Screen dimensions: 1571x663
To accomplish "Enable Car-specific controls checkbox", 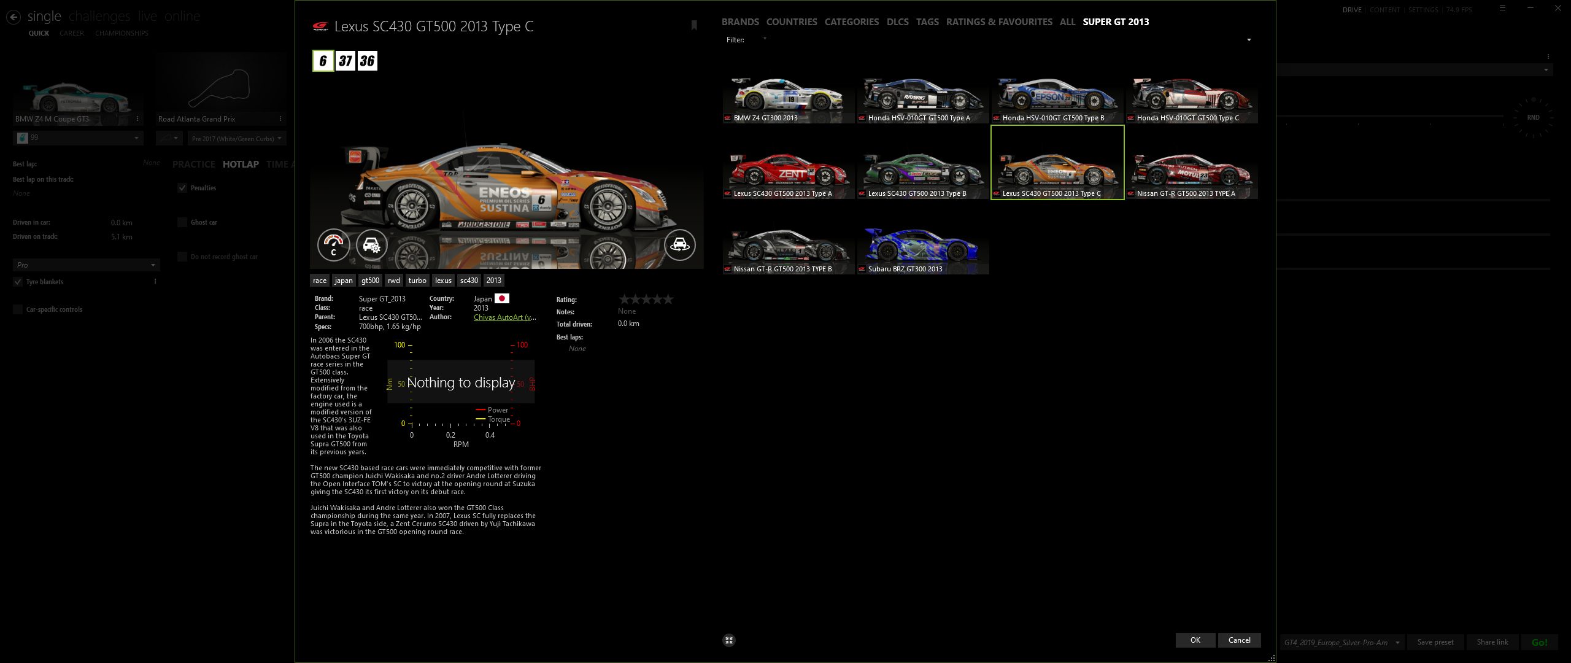I will (18, 309).
